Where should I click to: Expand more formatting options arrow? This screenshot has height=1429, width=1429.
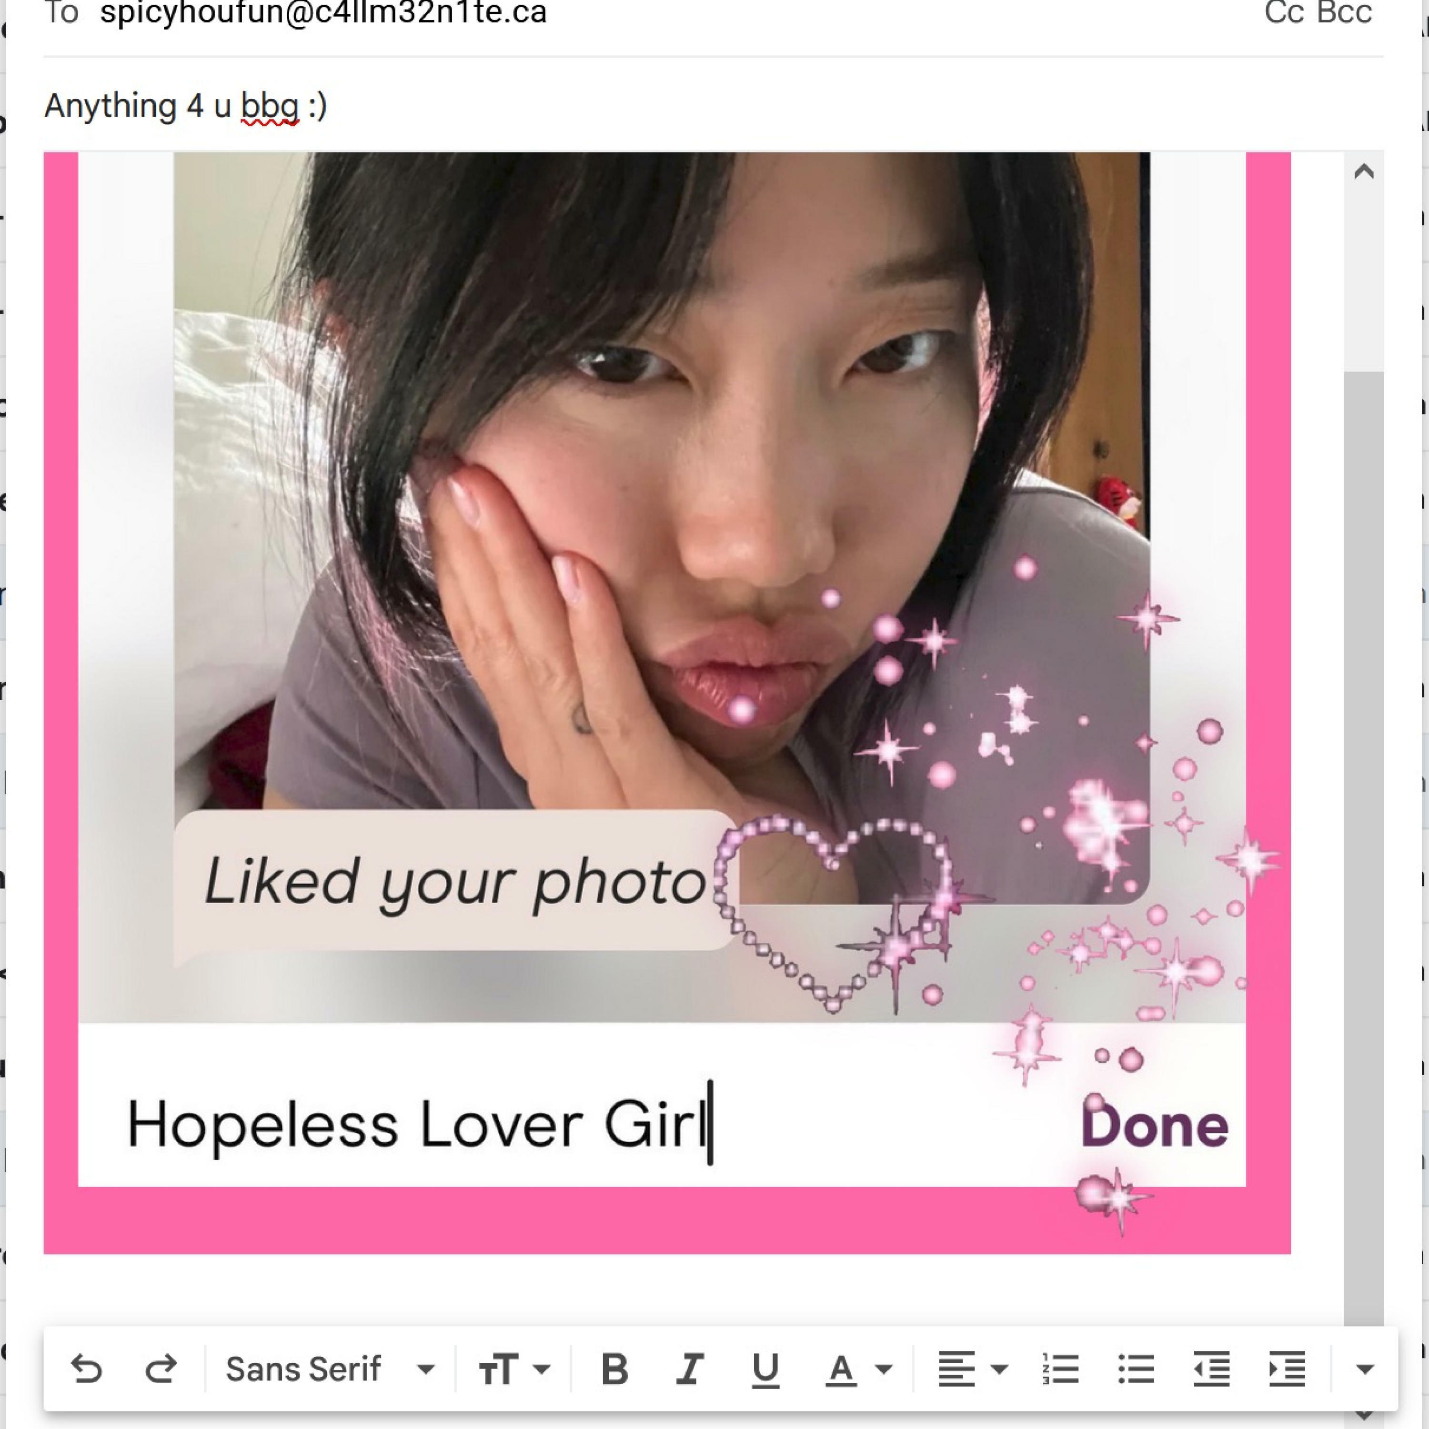point(1365,1369)
